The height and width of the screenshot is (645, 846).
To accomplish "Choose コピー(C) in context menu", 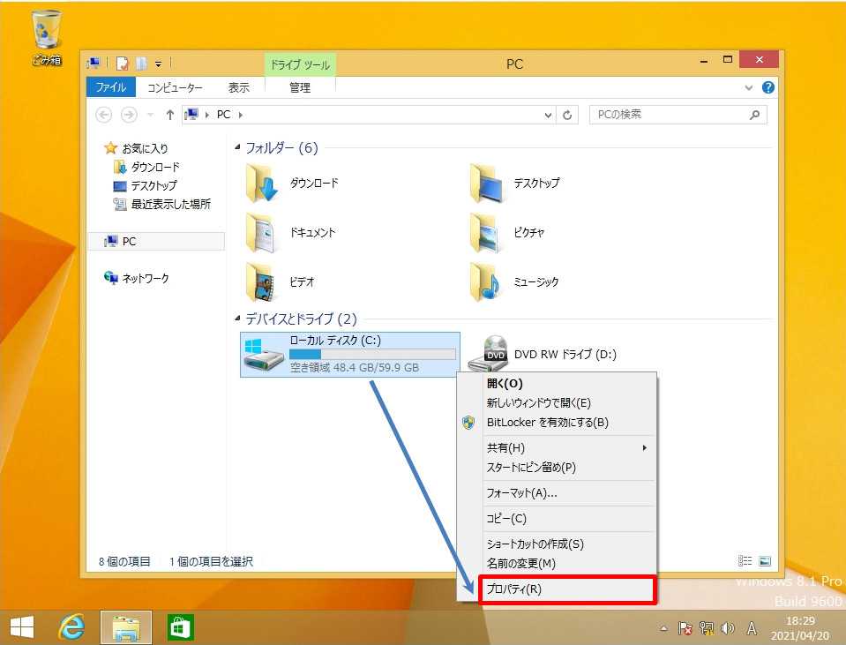I will click(557, 518).
